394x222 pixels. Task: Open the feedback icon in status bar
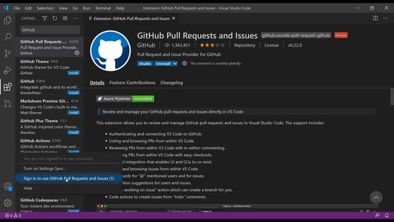pyautogui.click(x=377, y=215)
